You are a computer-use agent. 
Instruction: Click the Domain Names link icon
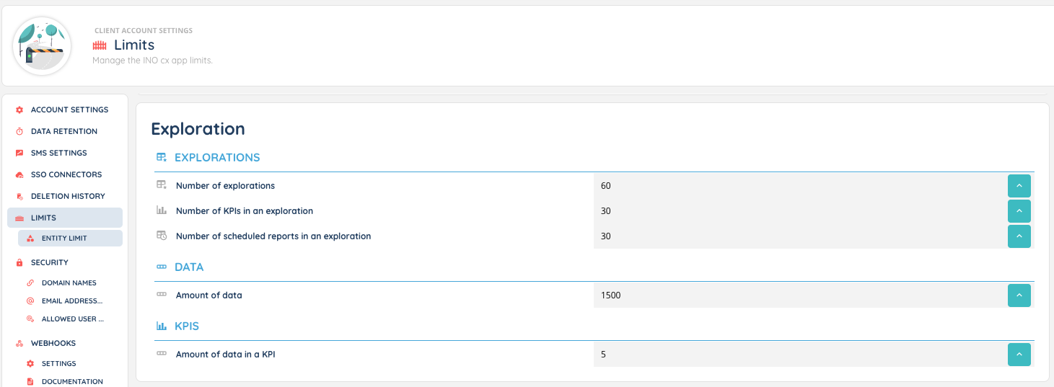tap(30, 283)
